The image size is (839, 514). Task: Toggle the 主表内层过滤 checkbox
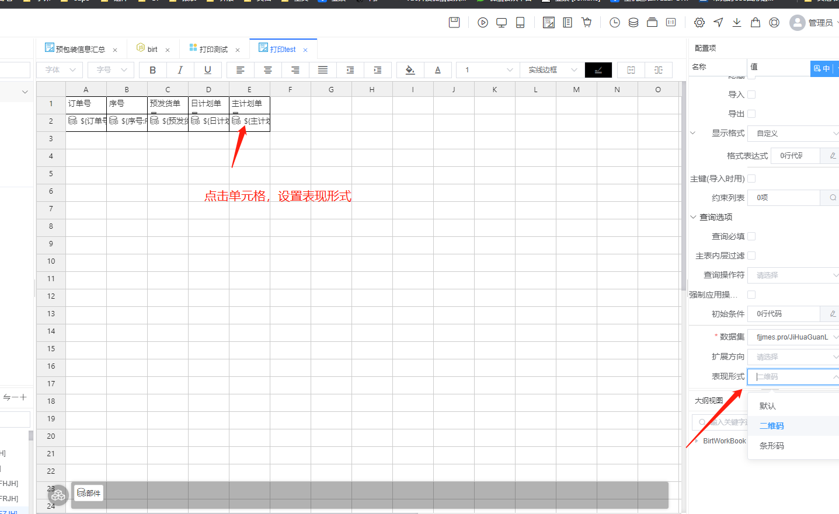tap(751, 256)
